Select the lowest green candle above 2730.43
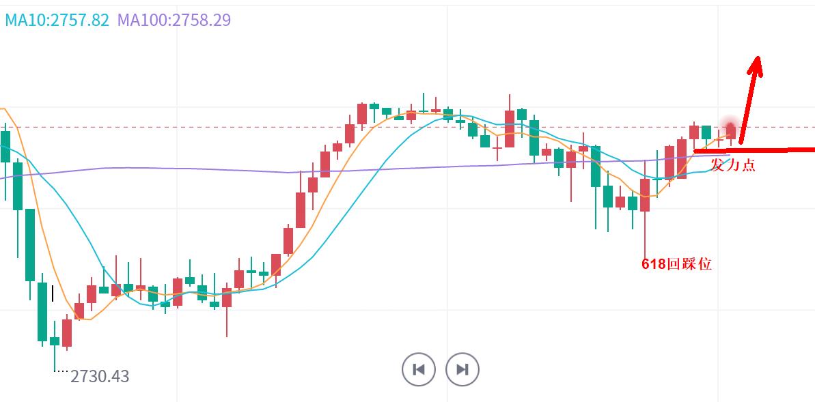 (55, 341)
